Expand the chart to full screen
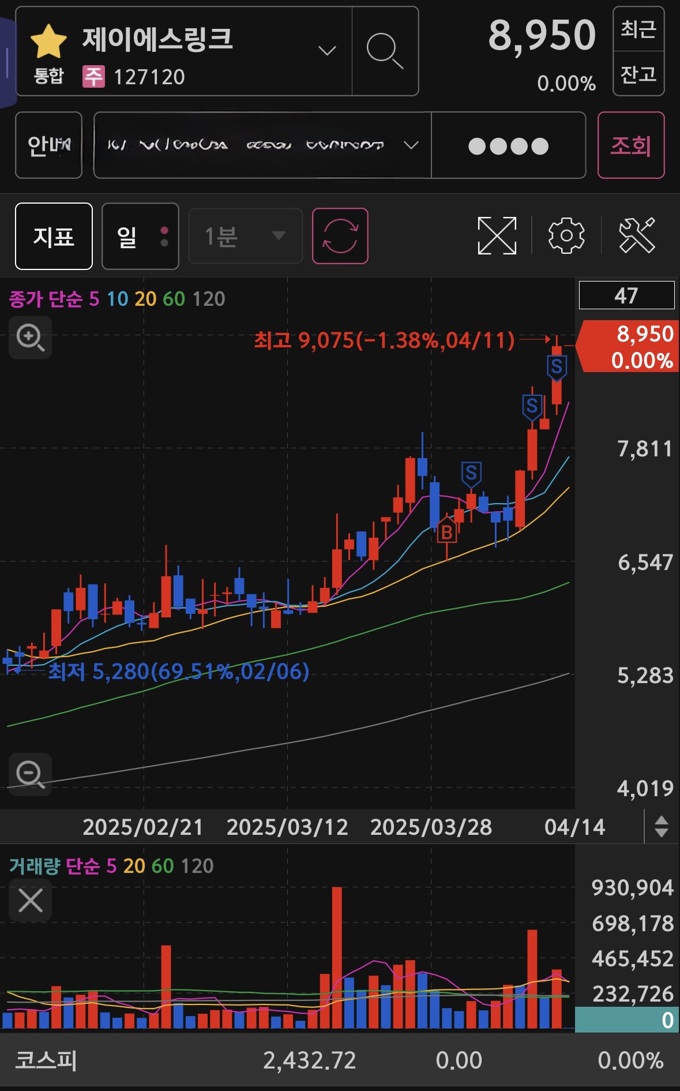Screen dimensions: 680x1091 click(497, 235)
